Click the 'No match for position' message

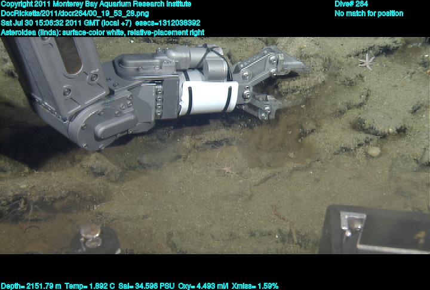coord(368,13)
